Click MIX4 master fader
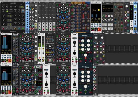 pos(54,7)
